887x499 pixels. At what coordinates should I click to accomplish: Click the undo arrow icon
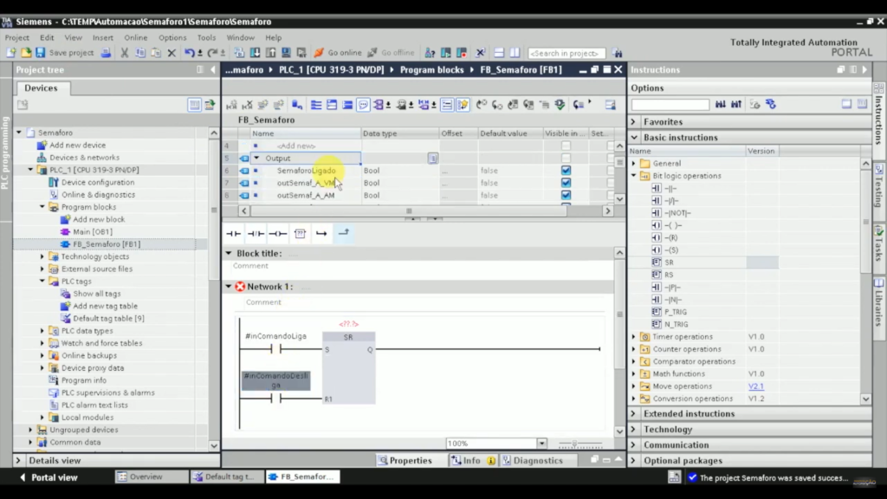pos(190,53)
